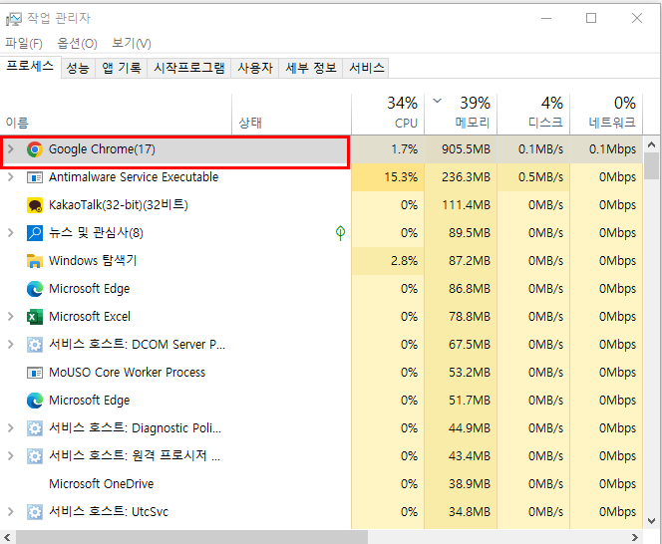Click the Edge icon in the 51.7MB row

click(x=35, y=401)
